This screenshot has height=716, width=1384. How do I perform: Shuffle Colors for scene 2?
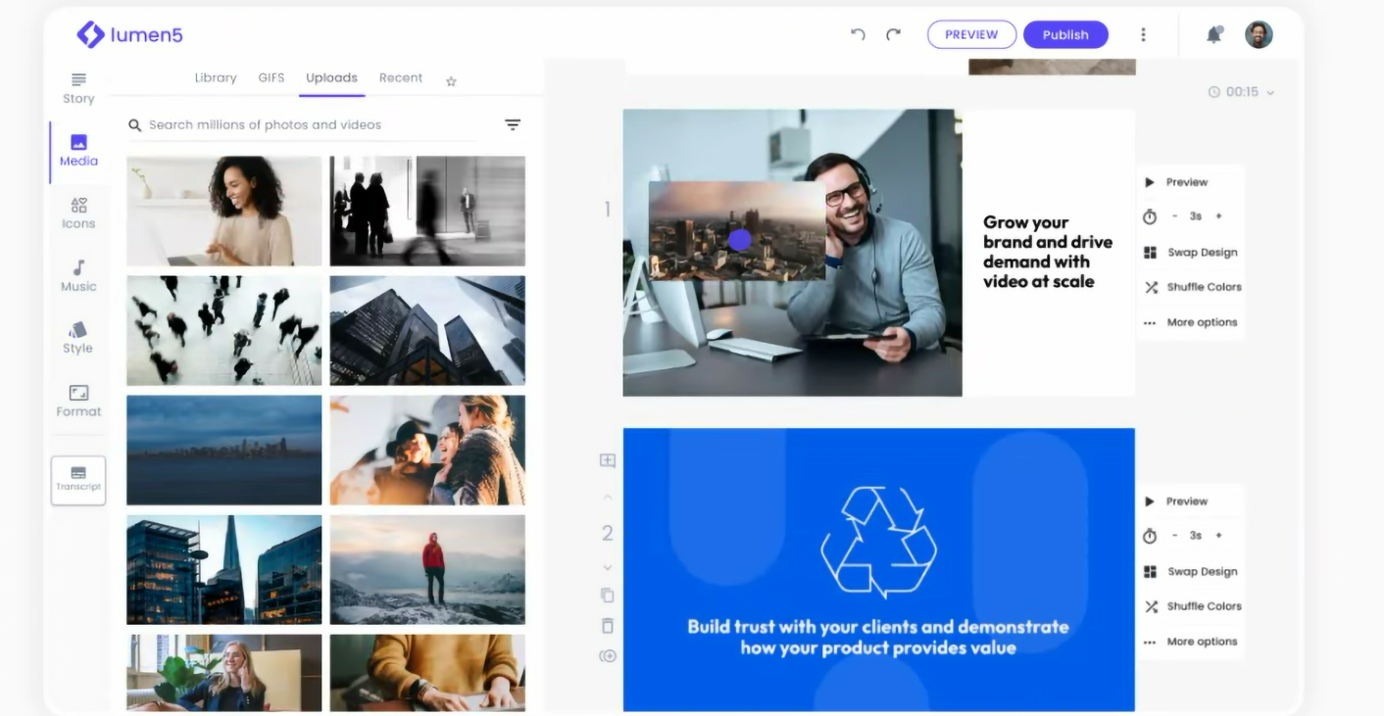[1193, 606]
